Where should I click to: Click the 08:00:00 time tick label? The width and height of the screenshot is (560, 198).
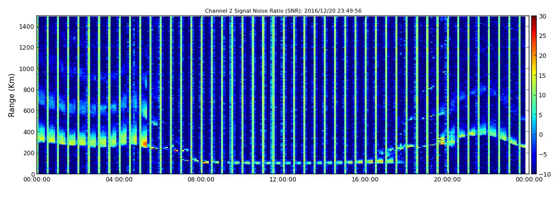pos(200,180)
